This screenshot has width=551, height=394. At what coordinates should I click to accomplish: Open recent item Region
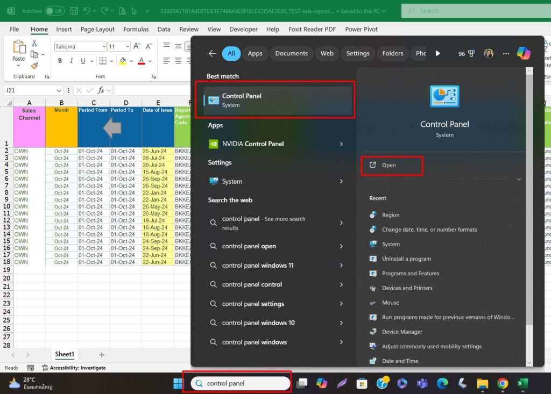click(391, 215)
